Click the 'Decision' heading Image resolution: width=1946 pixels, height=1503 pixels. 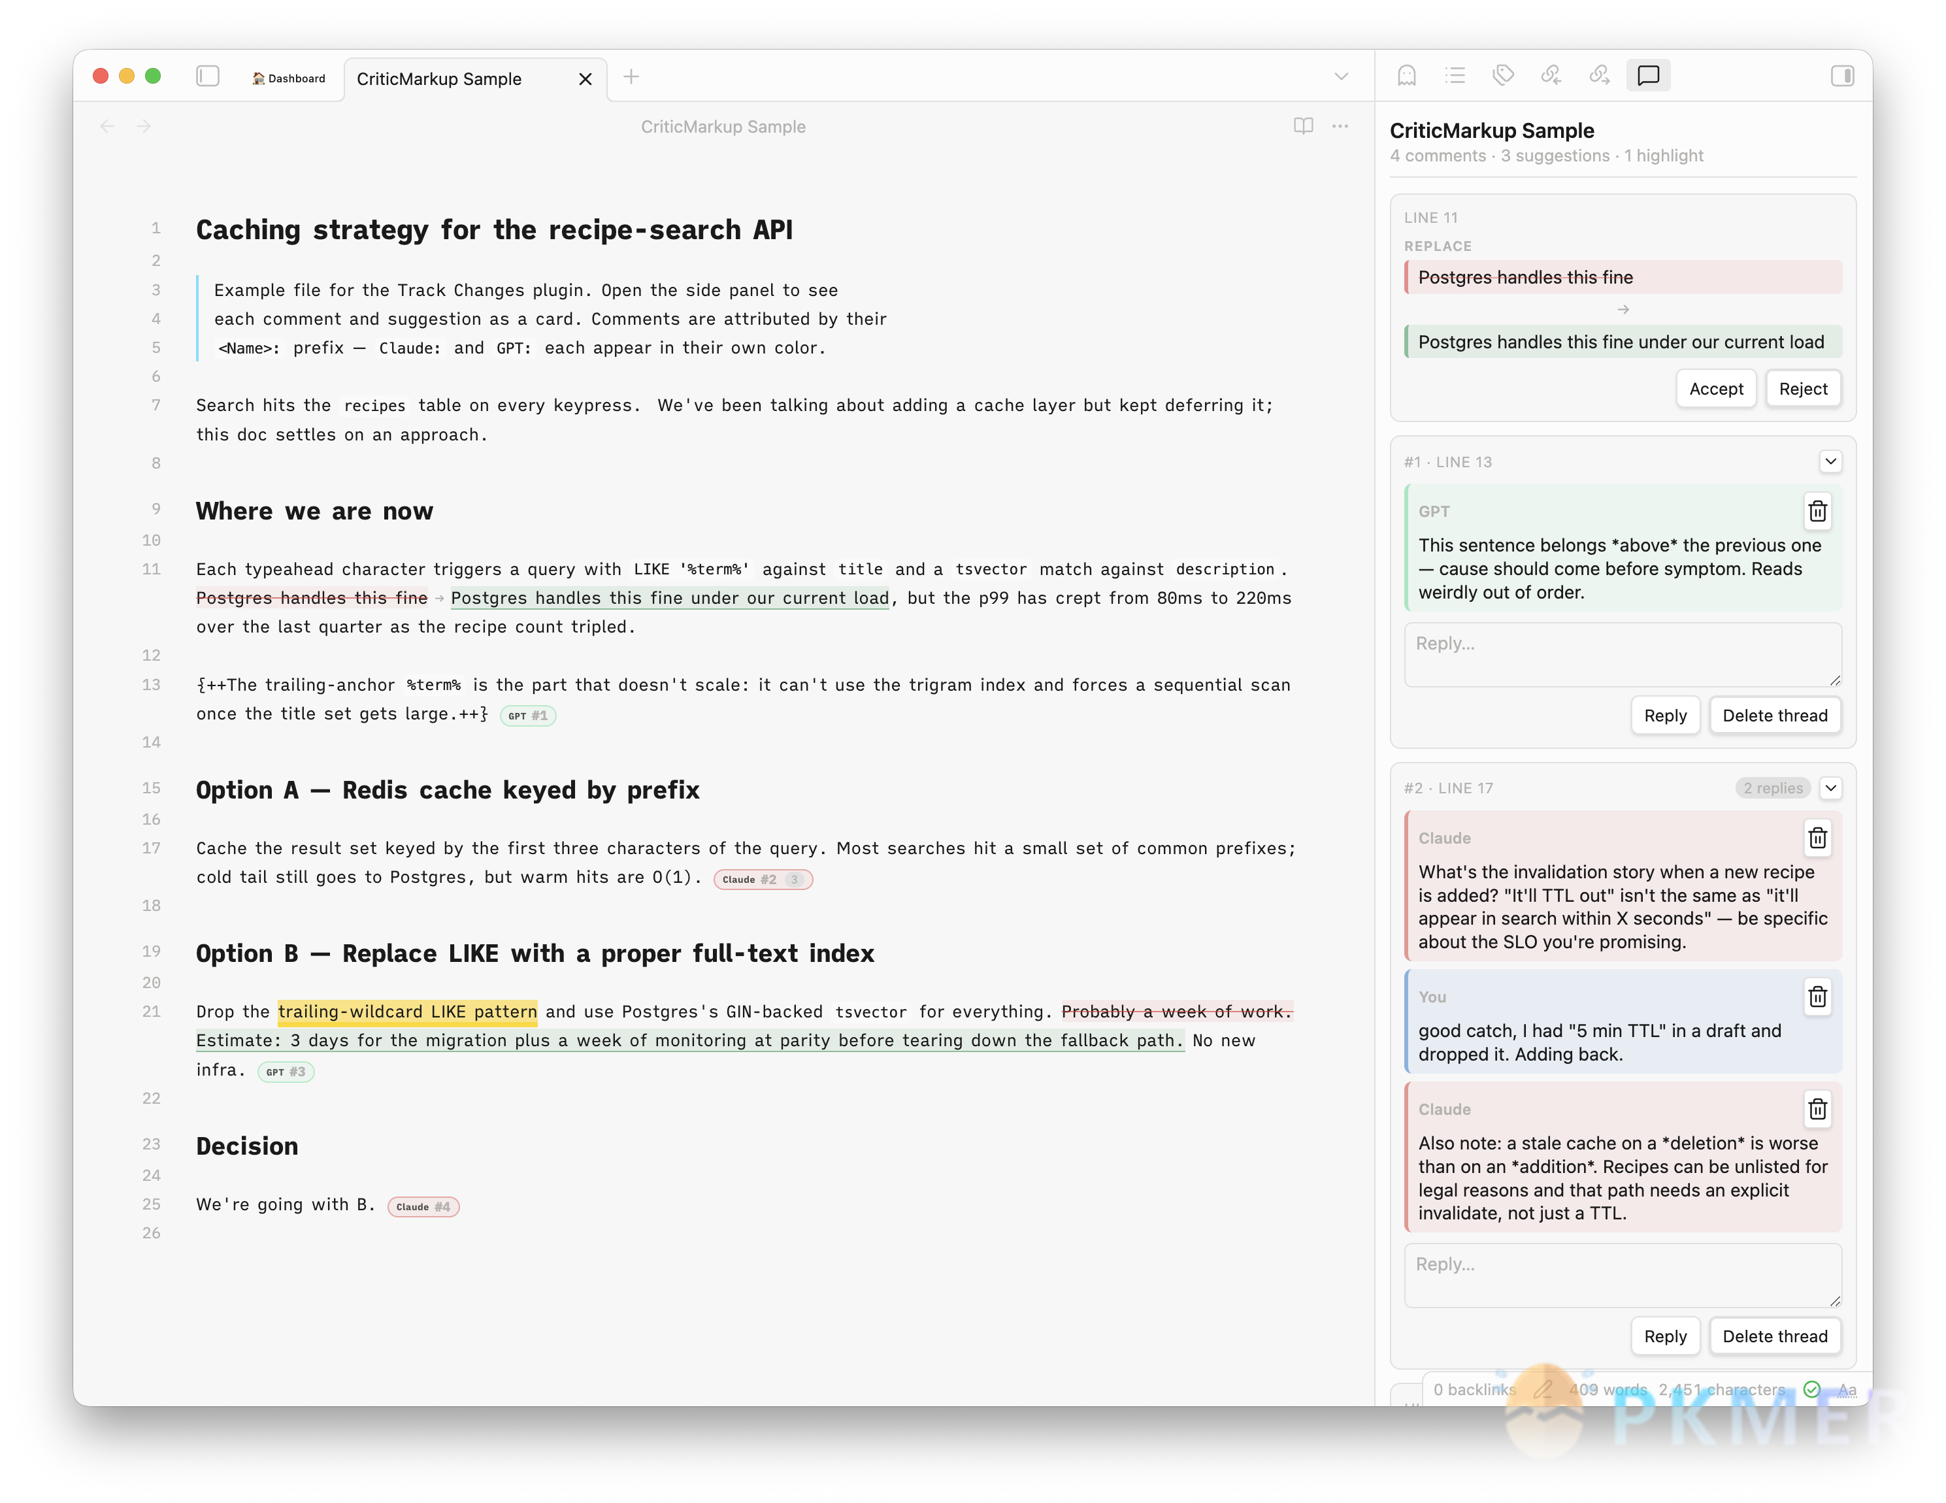tap(247, 1146)
